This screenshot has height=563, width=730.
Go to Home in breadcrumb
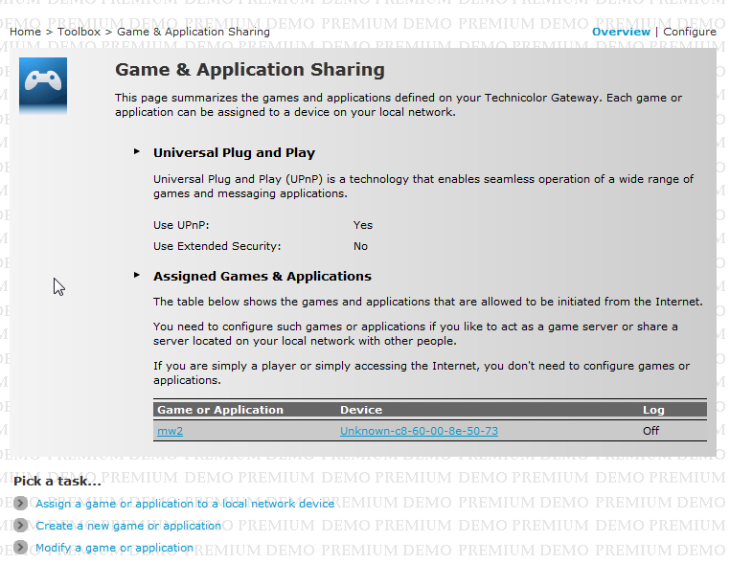click(x=25, y=32)
